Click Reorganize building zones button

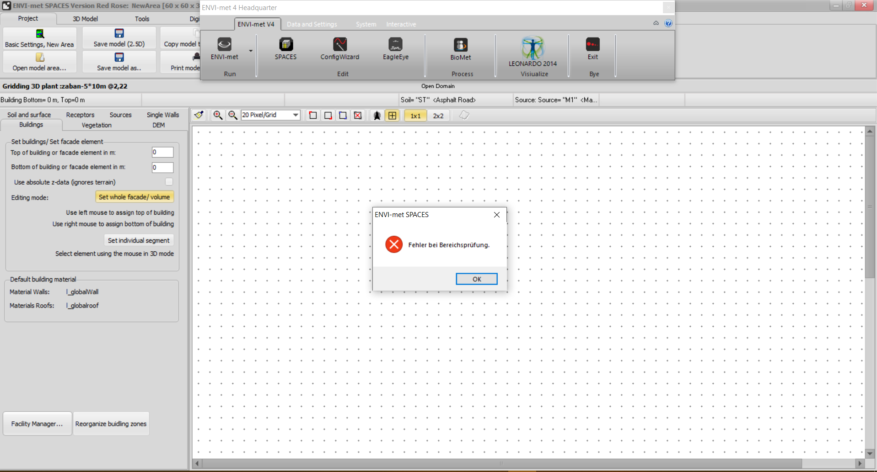click(x=111, y=424)
